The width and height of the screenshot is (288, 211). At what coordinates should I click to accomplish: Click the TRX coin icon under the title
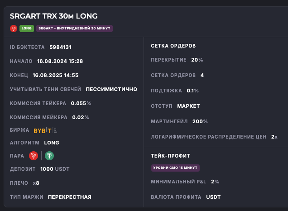(x=14, y=28)
